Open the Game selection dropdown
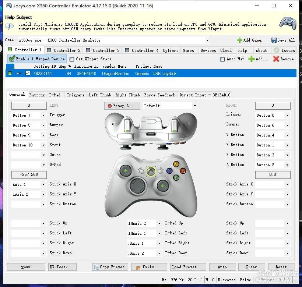The image size is (302, 287). [x=207, y=40]
